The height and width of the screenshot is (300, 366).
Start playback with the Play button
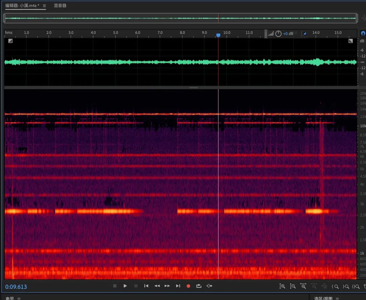point(125,286)
